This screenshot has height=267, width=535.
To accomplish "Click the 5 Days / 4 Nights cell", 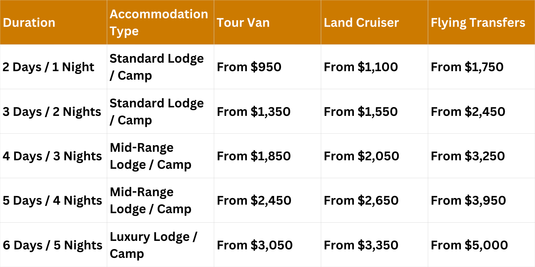I will (52, 201).
